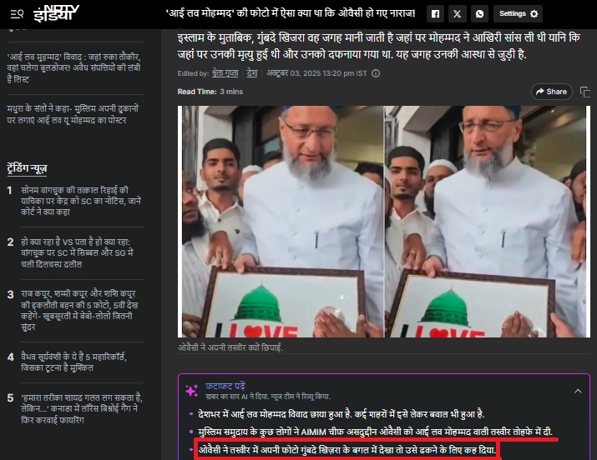The image size is (597, 460).
Task: Share article on Facebook icon
Action: click(435, 14)
